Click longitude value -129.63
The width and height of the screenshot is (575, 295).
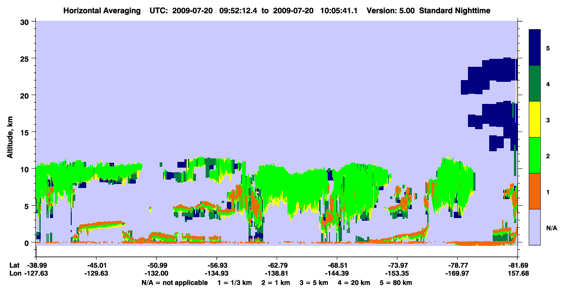coord(96,274)
